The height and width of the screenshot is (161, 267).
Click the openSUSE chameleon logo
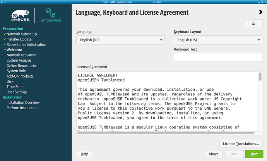[20, 15]
